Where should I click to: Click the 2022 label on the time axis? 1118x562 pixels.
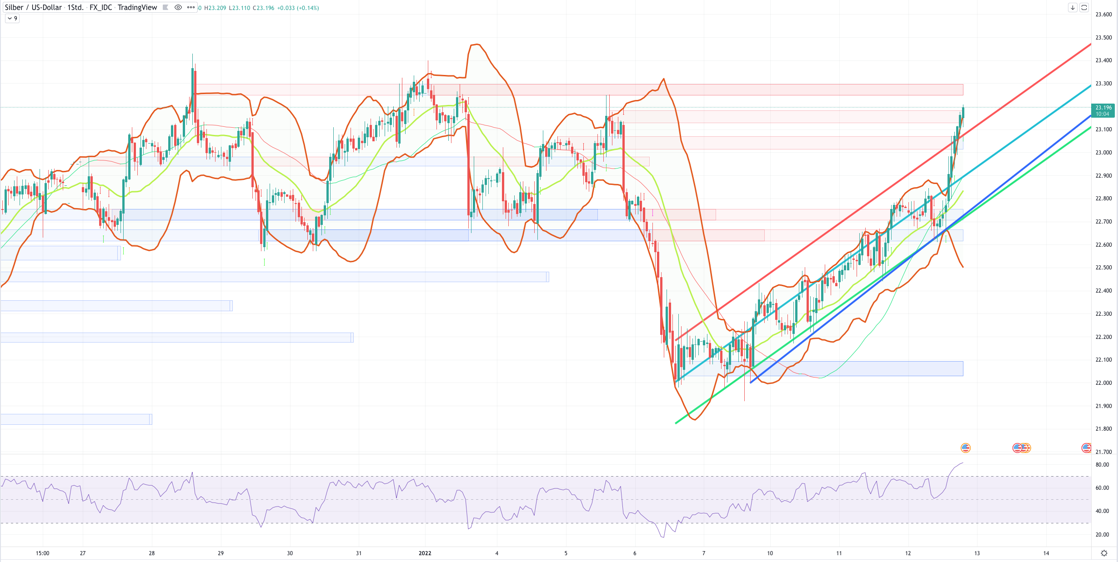tap(425, 553)
